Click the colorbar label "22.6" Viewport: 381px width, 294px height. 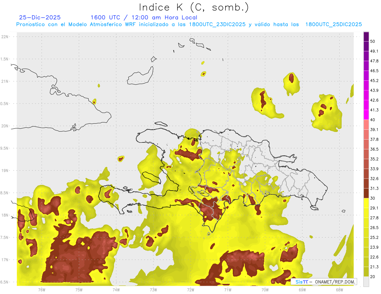(x=375, y=257)
